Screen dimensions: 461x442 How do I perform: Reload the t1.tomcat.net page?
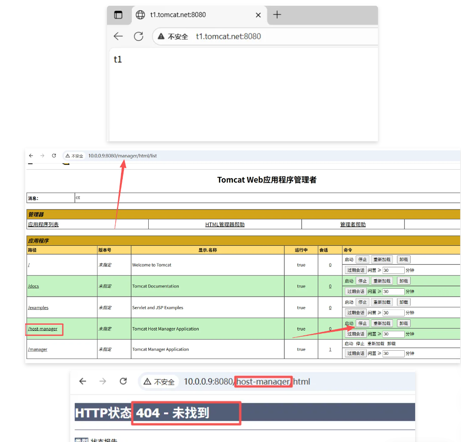(138, 36)
